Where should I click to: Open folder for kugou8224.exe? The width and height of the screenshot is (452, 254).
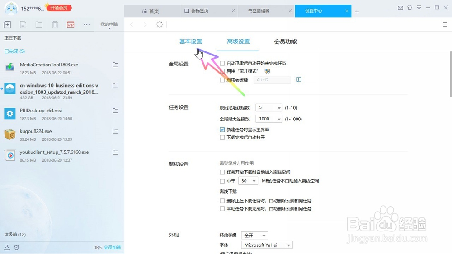coord(115,131)
